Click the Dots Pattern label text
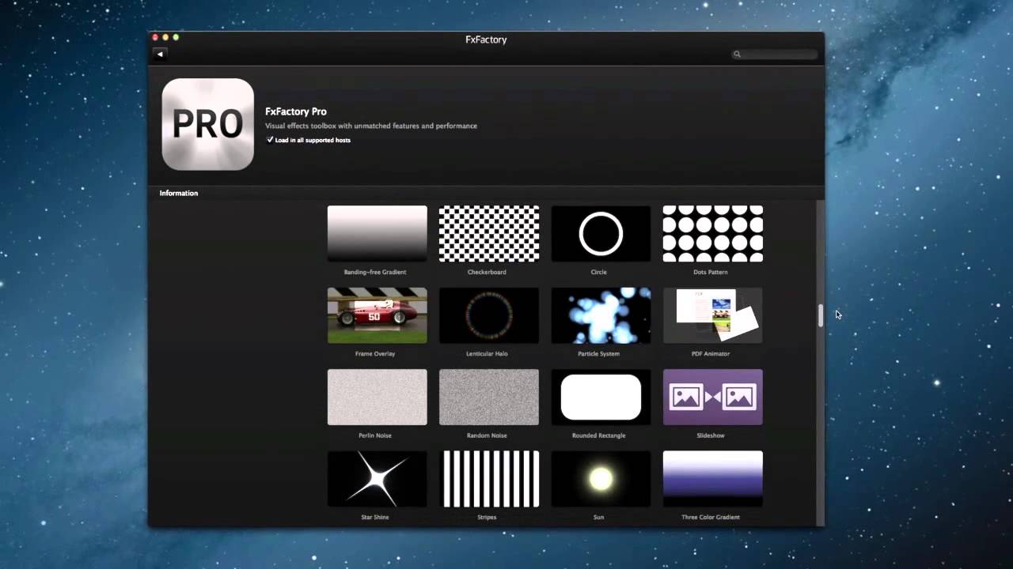This screenshot has width=1013, height=569. tap(711, 272)
